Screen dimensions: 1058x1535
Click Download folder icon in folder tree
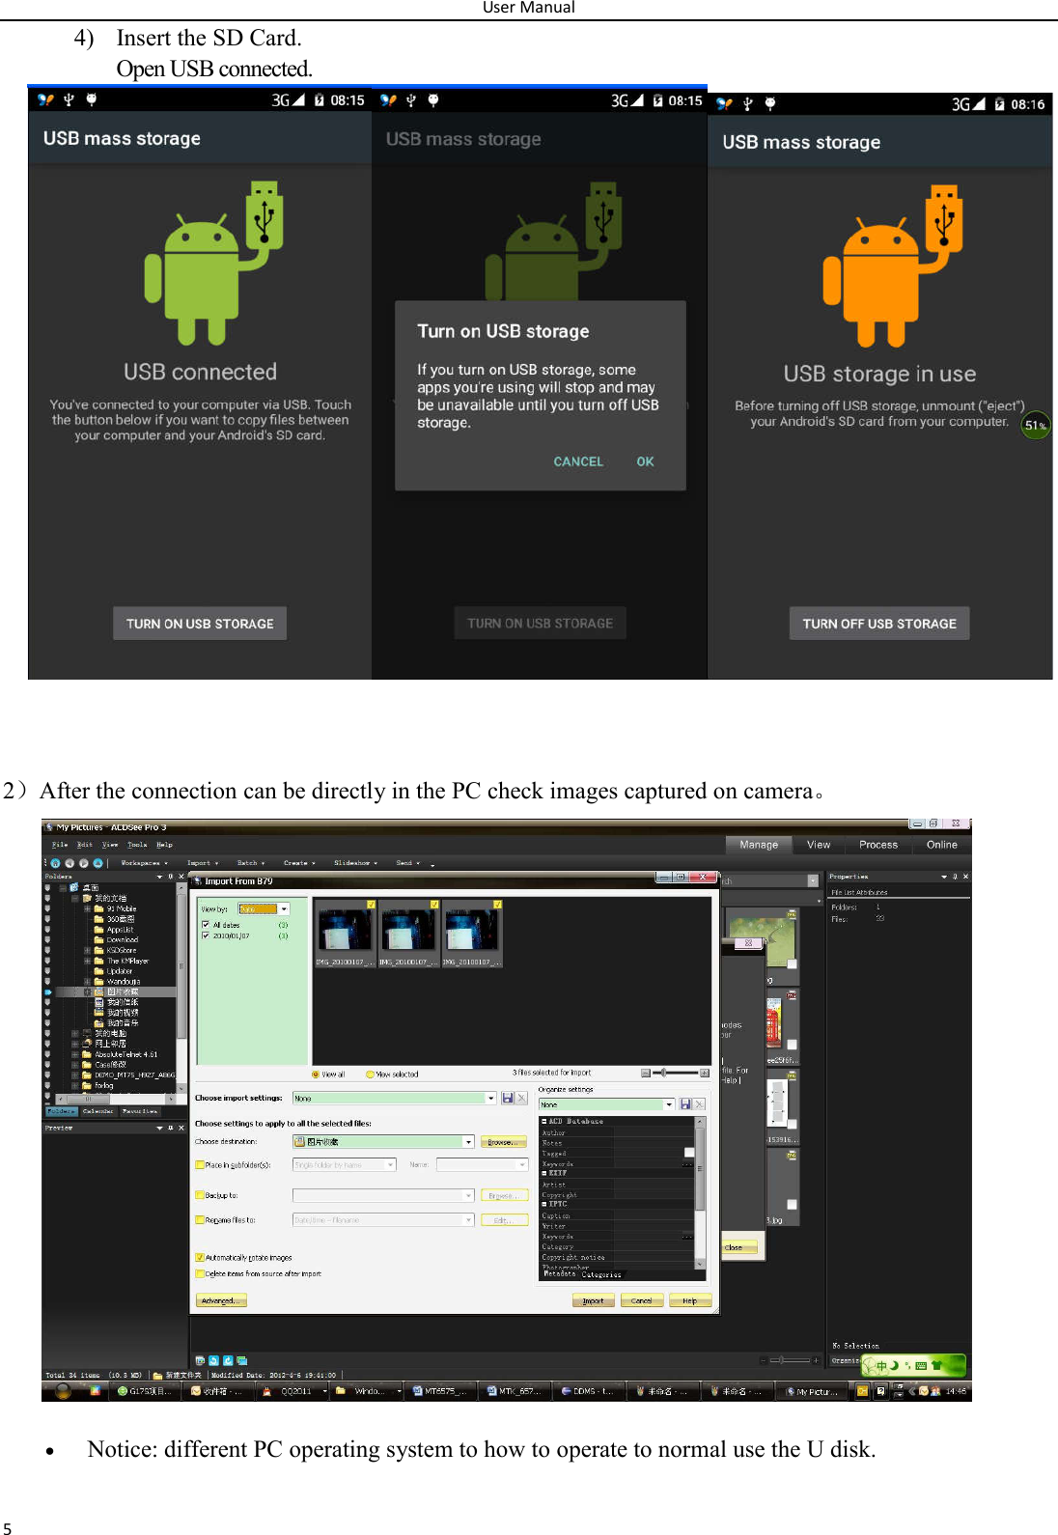point(98,939)
